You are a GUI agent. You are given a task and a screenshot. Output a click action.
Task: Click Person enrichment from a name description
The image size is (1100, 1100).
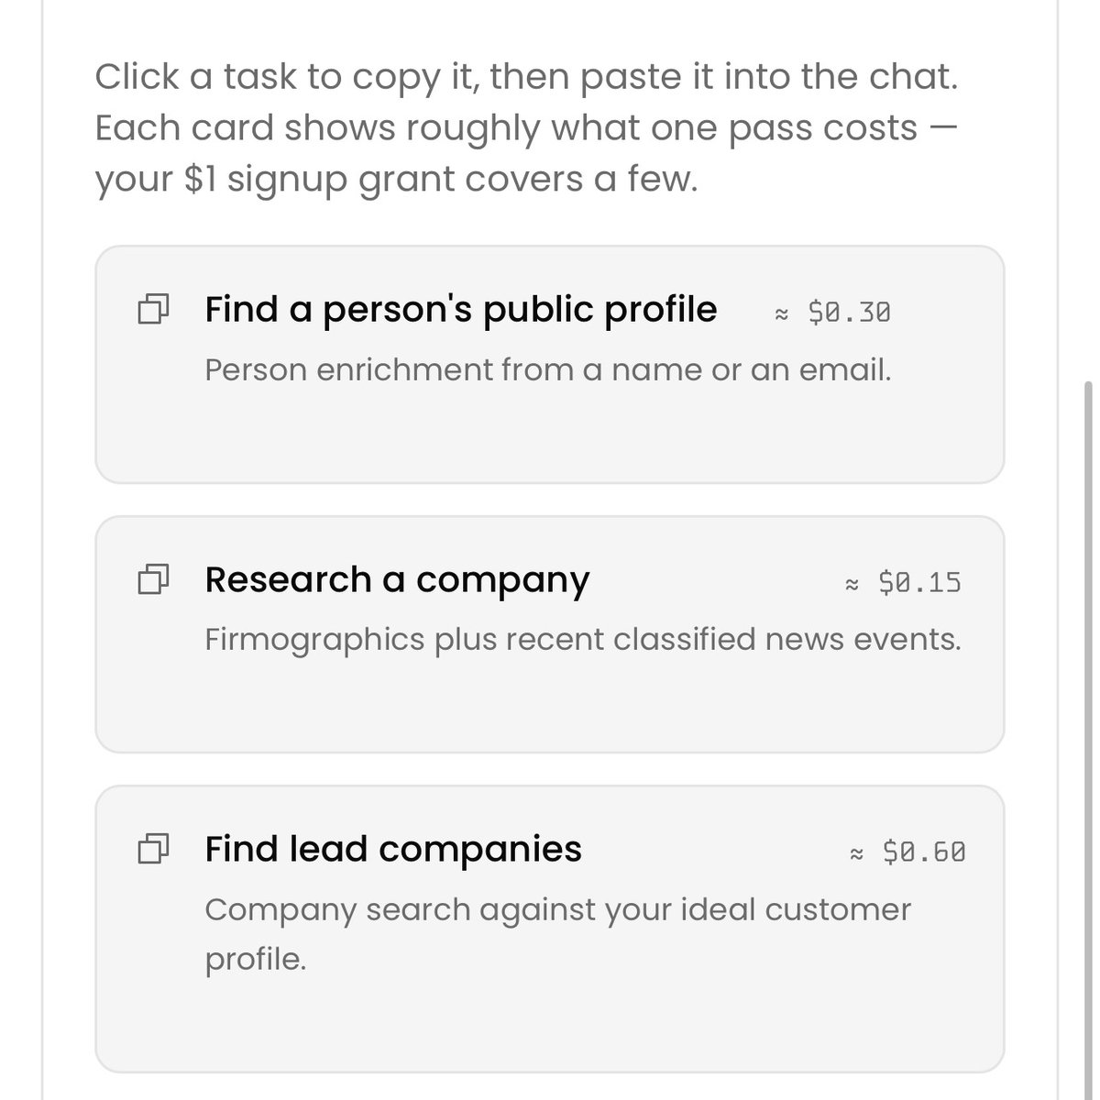(x=548, y=370)
